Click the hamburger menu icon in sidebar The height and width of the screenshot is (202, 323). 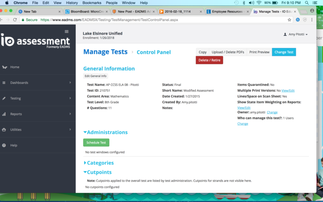click(66, 31)
